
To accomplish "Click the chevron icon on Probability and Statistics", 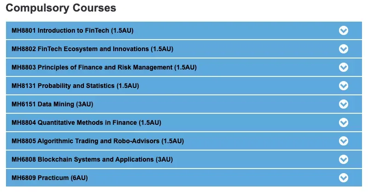I will pyautogui.click(x=343, y=86).
